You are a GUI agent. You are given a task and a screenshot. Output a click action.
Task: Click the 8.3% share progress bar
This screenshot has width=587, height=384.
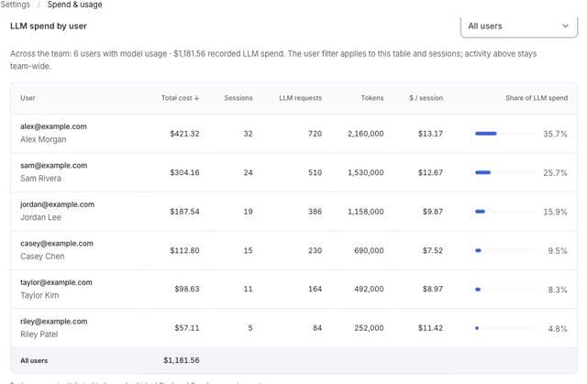505,289
